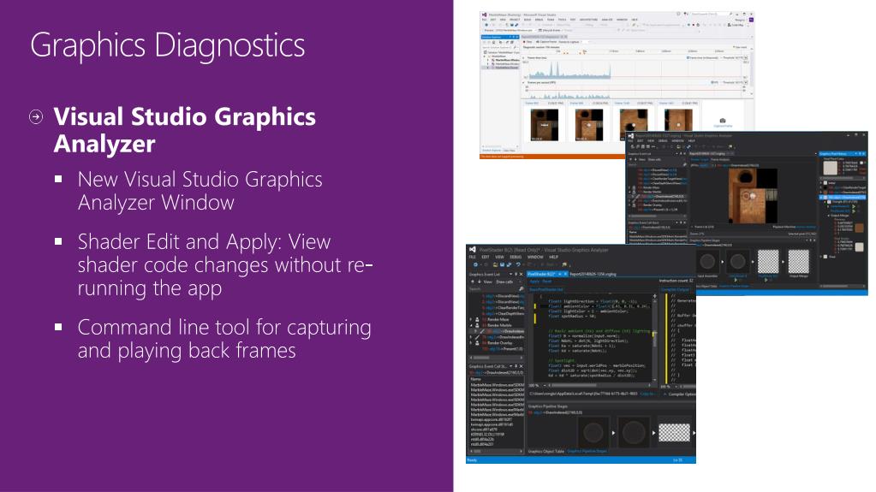The height and width of the screenshot is (492, 876).
Task: Click vertical scrollbar of shader code editor
Action: [655, 340]
